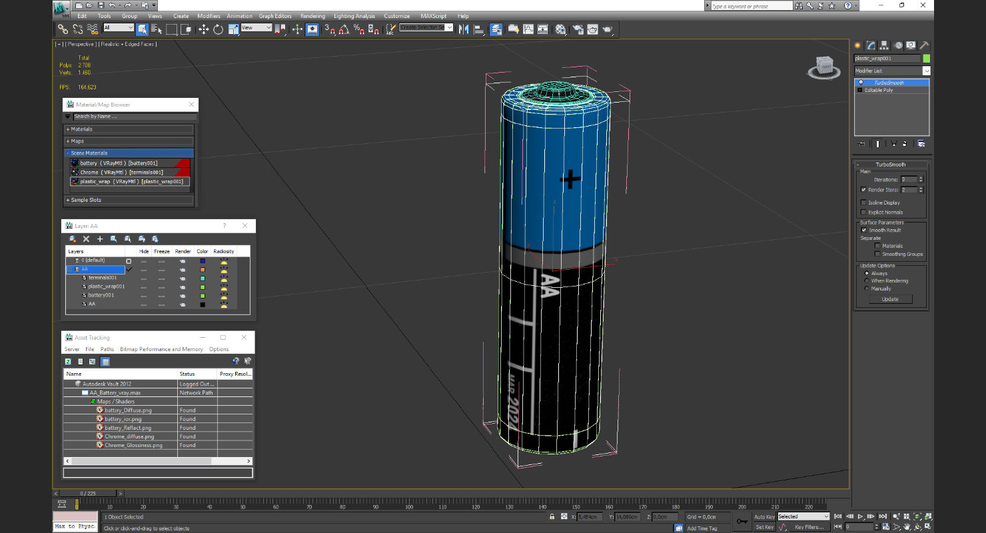The height and width of the screenshot is (533, 986).
Task: Click the Go to Start playback button
Action: [x=838, y=516]
